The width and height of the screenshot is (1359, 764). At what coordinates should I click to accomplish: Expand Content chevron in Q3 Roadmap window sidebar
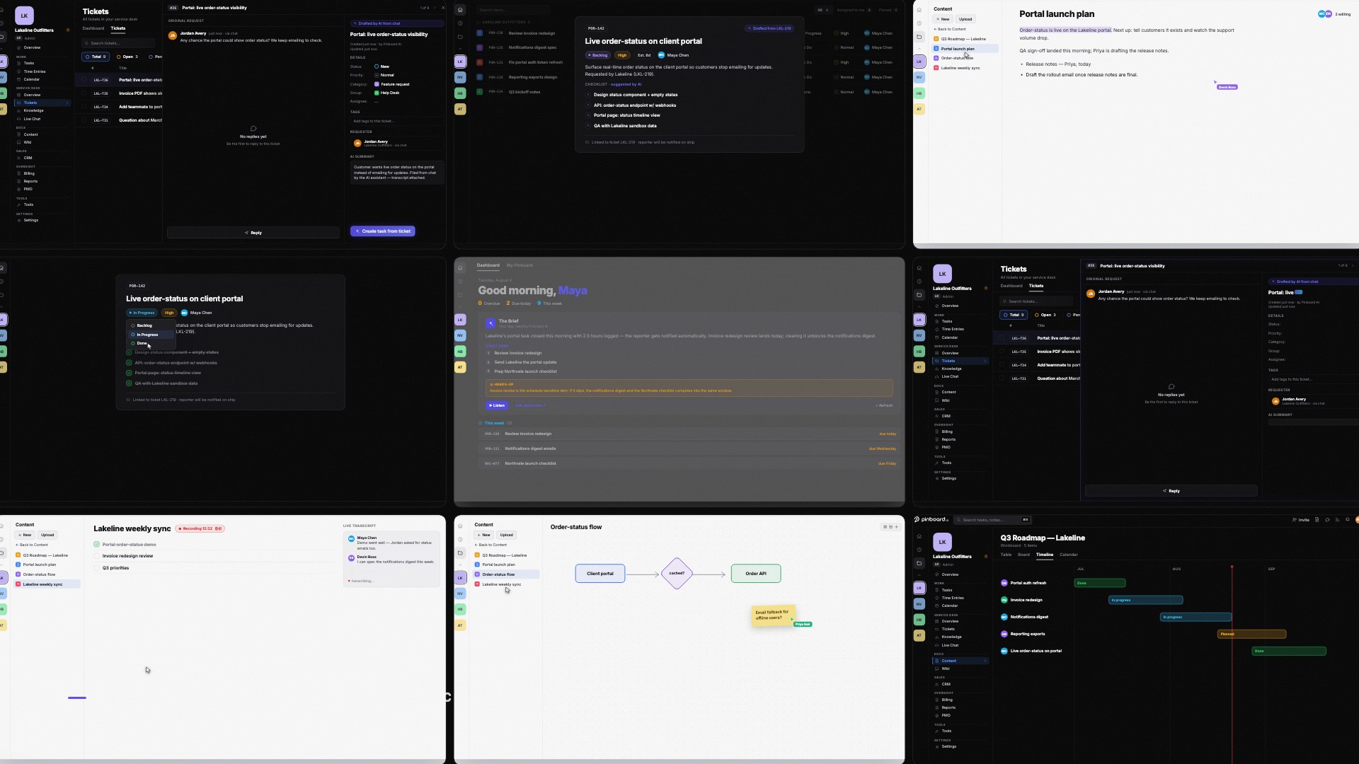[x=985, y=661]
